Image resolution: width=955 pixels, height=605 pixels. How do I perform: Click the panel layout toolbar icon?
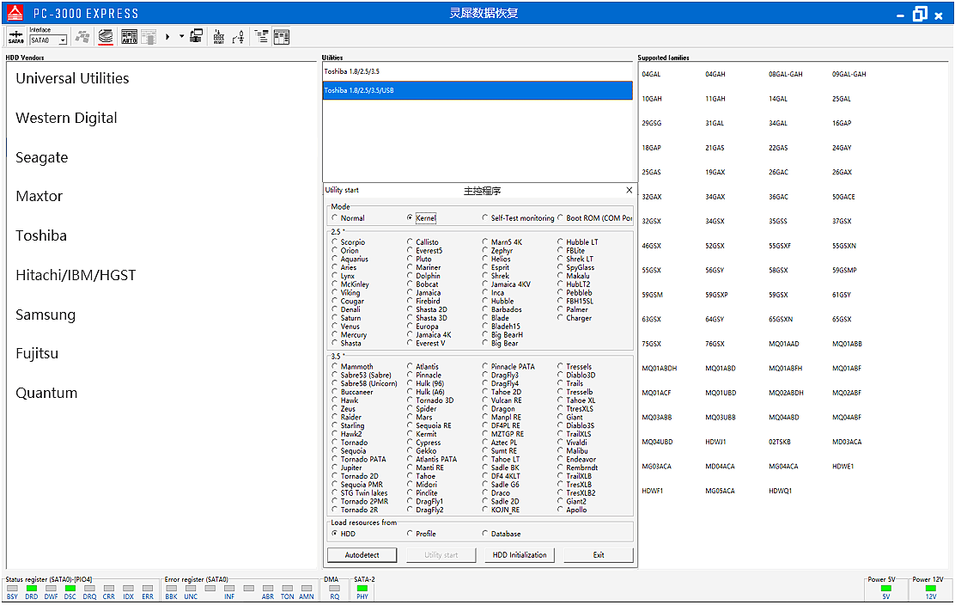point(282,37)
